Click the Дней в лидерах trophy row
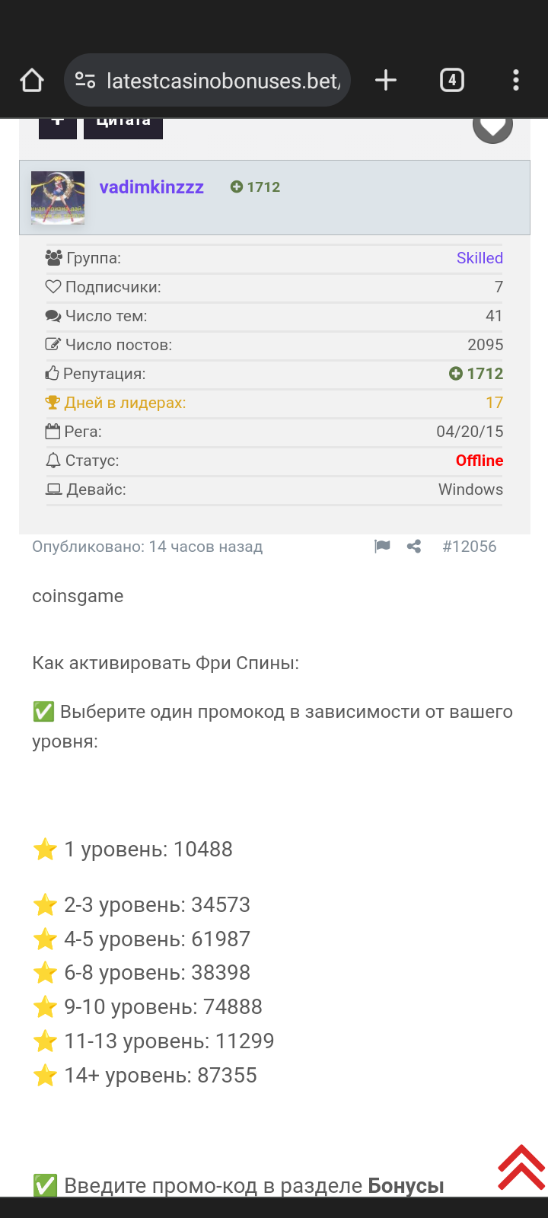548x1218 pixels. pos(125,403)
